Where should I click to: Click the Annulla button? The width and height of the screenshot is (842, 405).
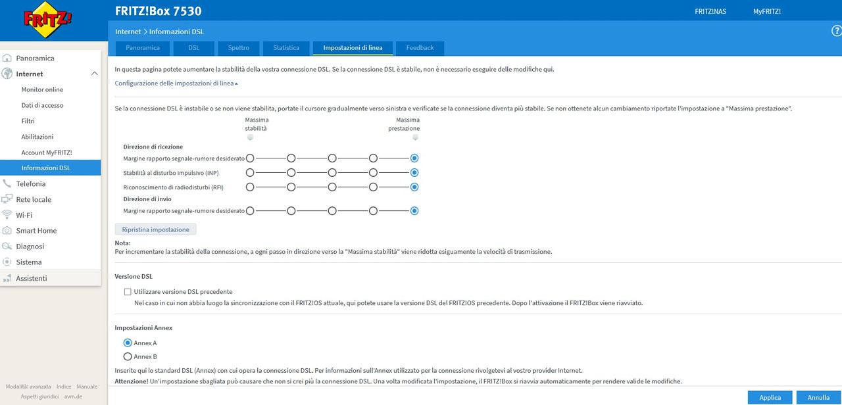(x=819, y=398)
